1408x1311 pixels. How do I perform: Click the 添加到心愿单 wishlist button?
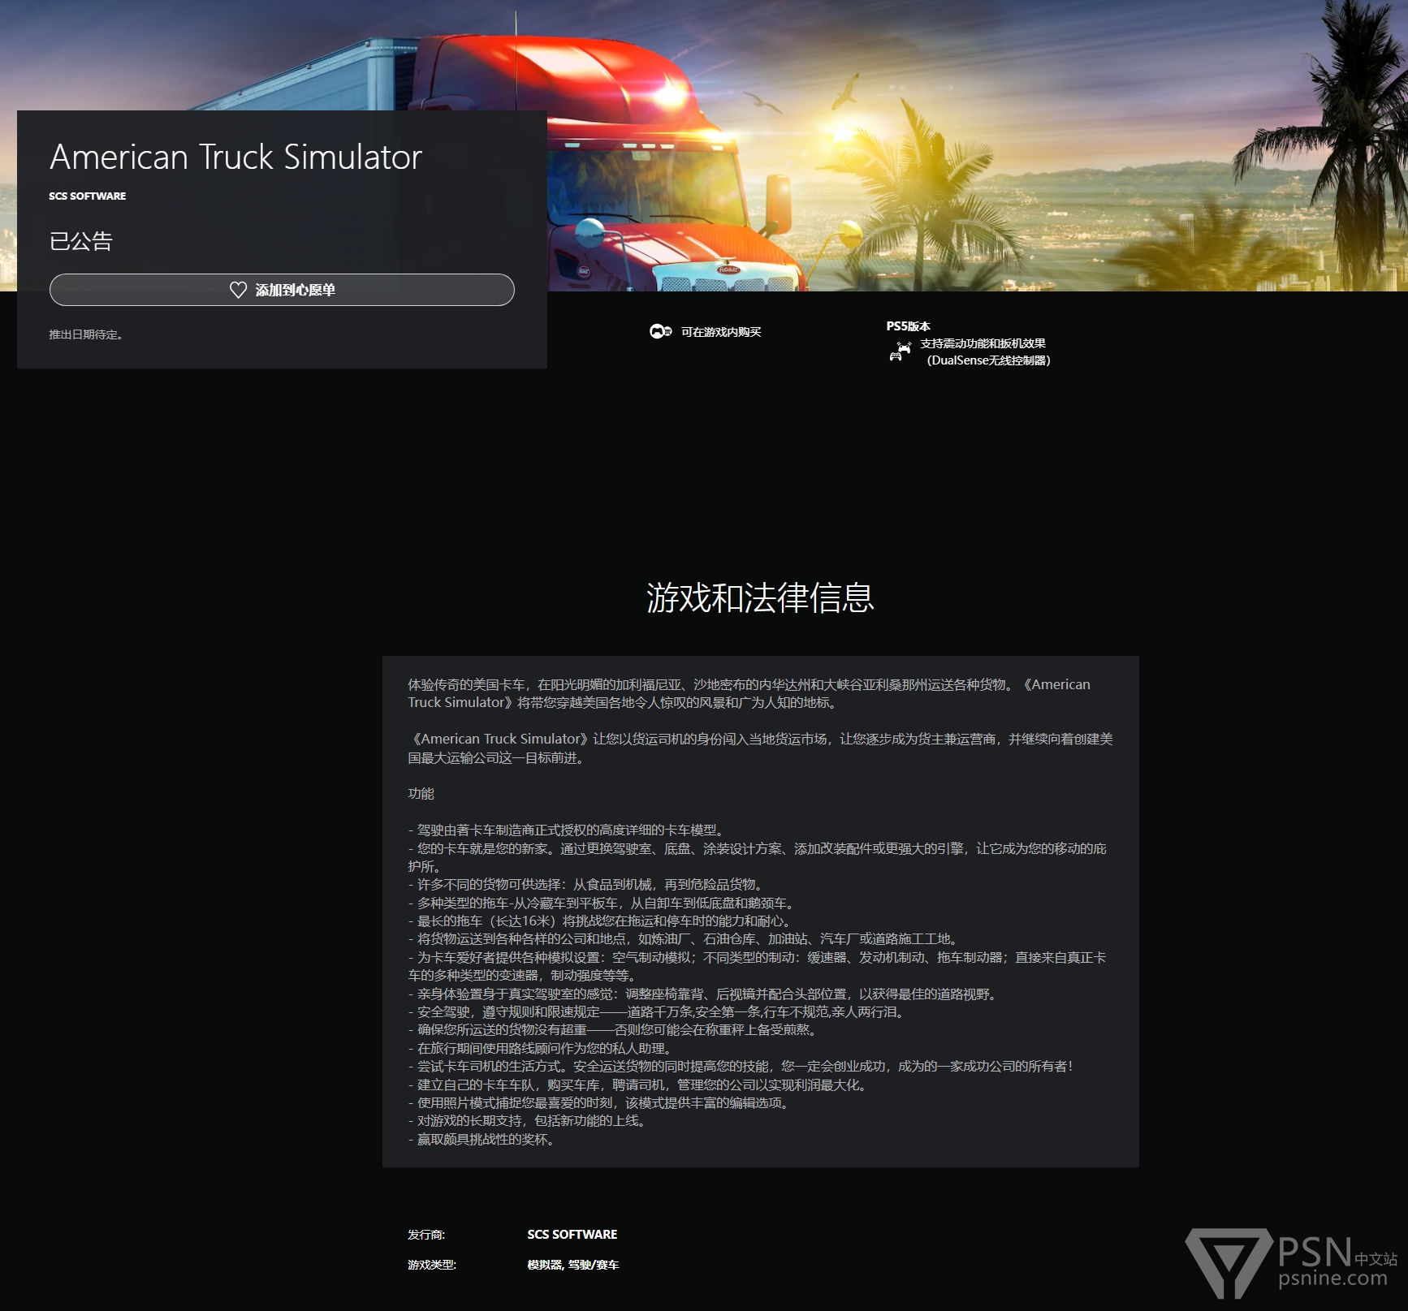(x=282, y=290)
